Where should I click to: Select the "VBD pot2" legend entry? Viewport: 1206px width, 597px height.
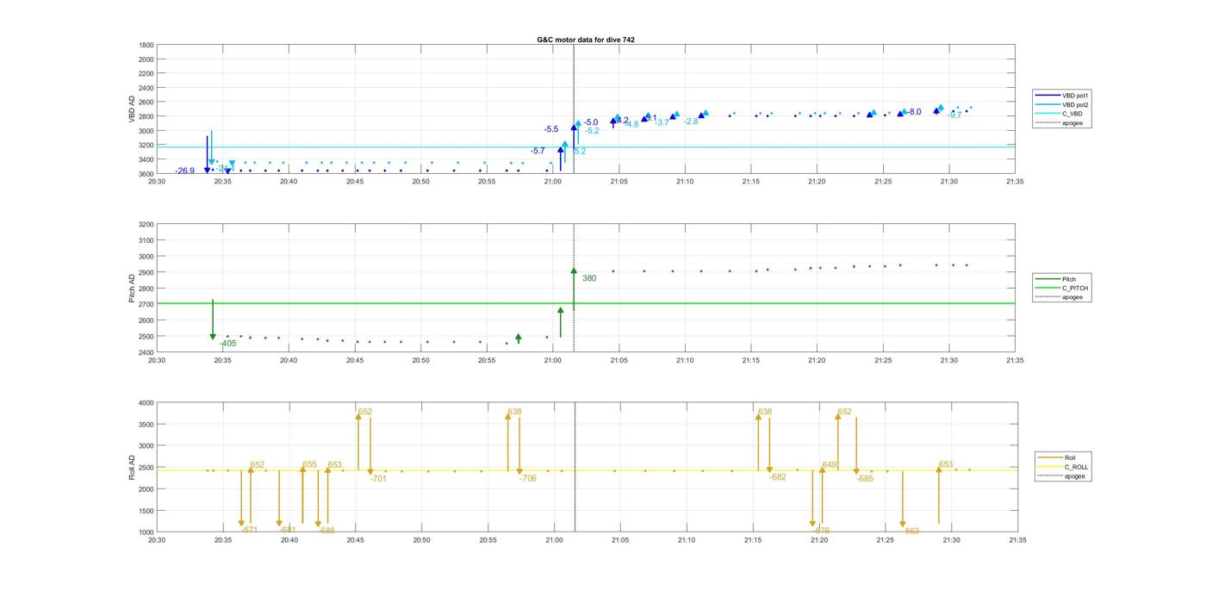pos(1076,105)
